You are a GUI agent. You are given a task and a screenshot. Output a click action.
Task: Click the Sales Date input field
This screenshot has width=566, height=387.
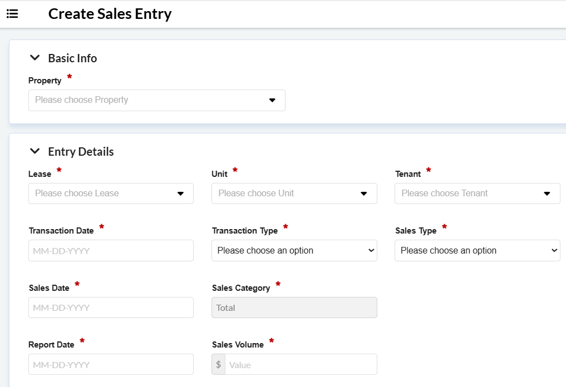(111, 307)
